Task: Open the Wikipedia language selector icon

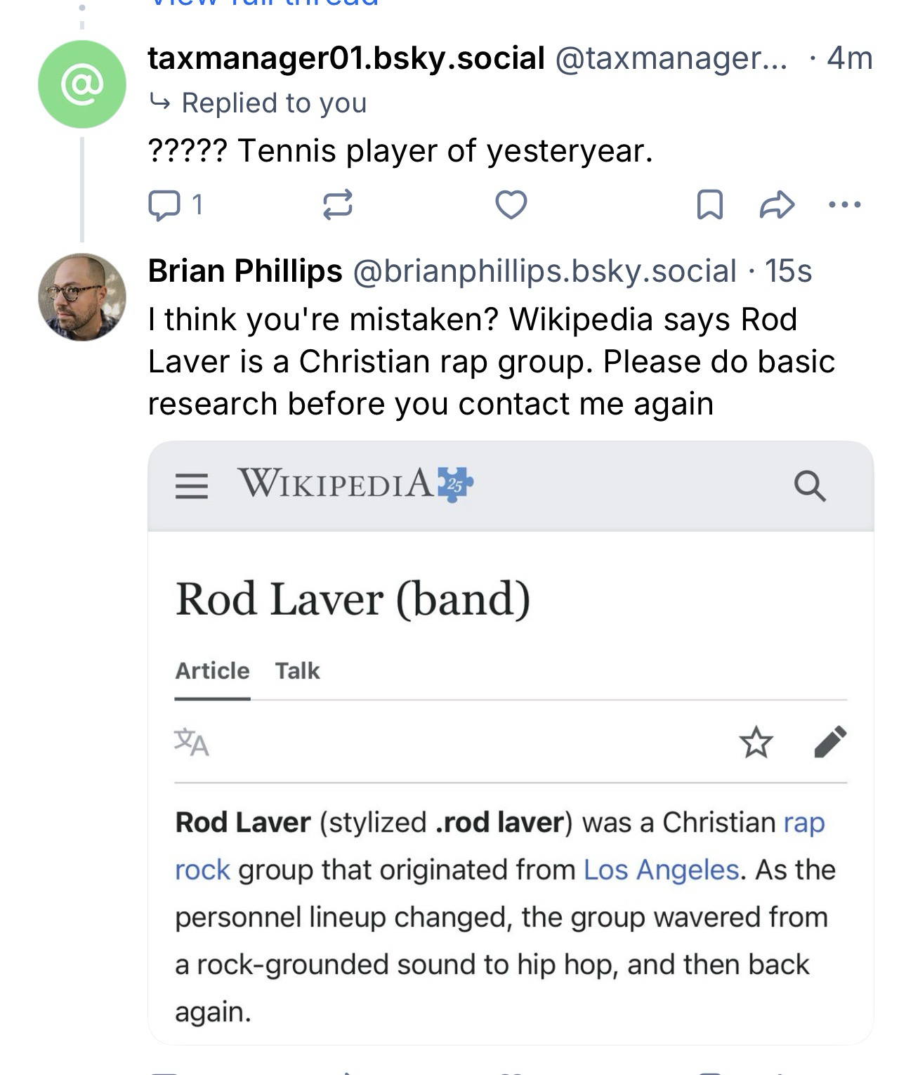Action: 192,742
